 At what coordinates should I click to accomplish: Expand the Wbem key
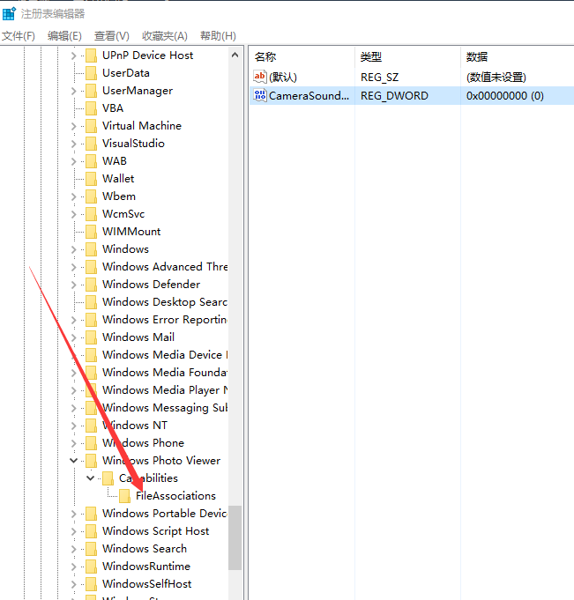(73, 196)
